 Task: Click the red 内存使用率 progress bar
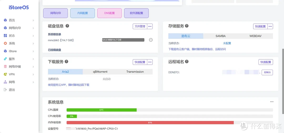pos(150,122)
